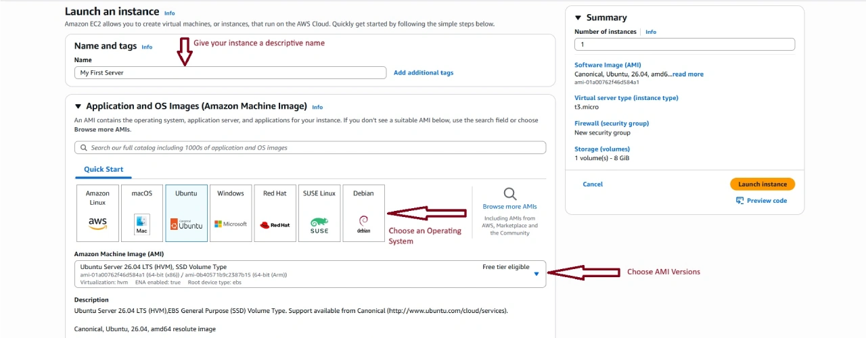
Task: Switch to the Quick Start tab
Action: pyautogui.click(x=104, y=169)
